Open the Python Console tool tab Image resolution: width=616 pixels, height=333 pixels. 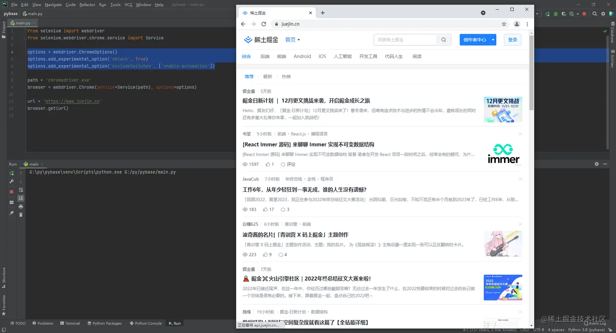click(146, 323)
